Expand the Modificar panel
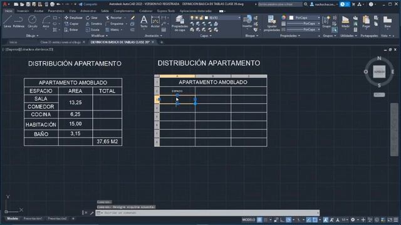The image size is (401, 225). 100,36
